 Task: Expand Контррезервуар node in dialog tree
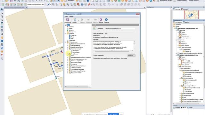(68, 45)
